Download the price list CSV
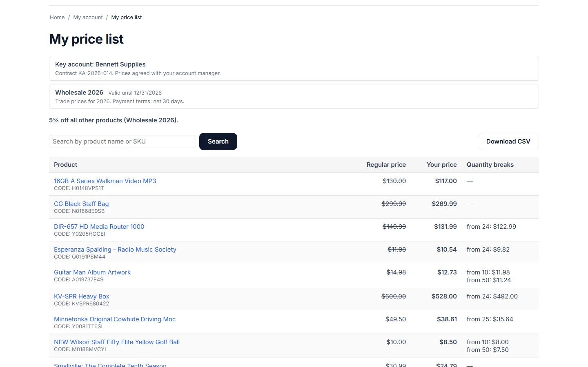Screen dimensions: 588x367 (508, 141)
